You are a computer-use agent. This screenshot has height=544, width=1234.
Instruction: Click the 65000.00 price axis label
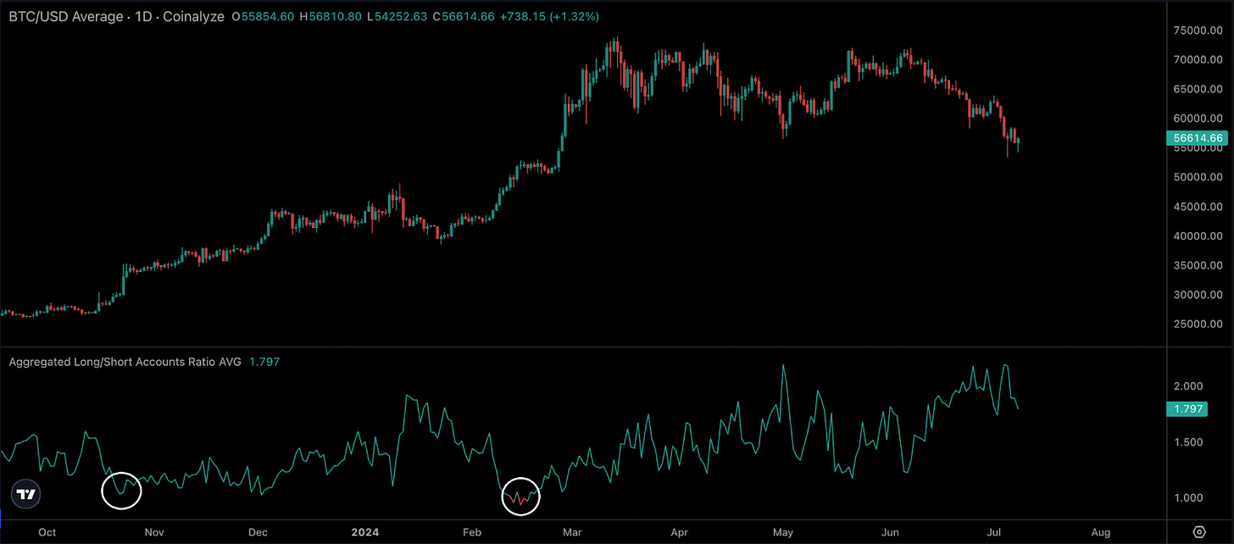1198,89
